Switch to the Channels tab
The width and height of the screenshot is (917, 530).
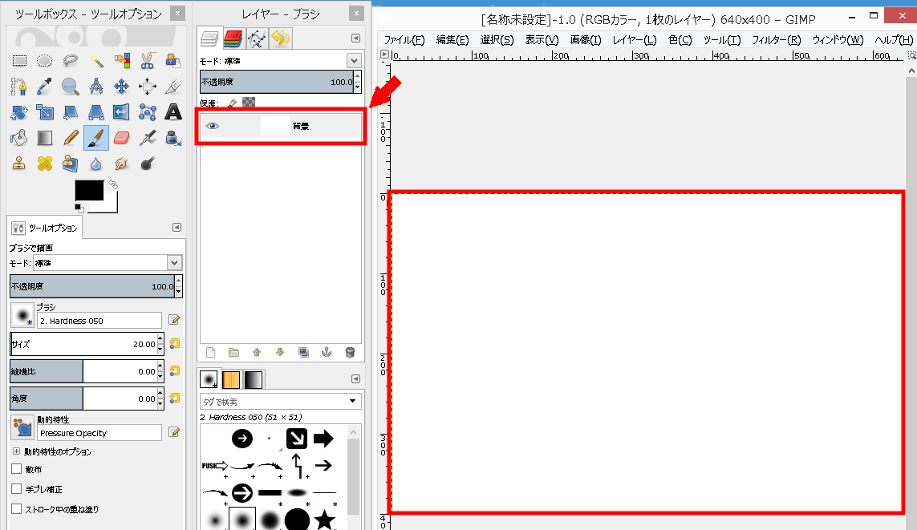tap(233, 38)
